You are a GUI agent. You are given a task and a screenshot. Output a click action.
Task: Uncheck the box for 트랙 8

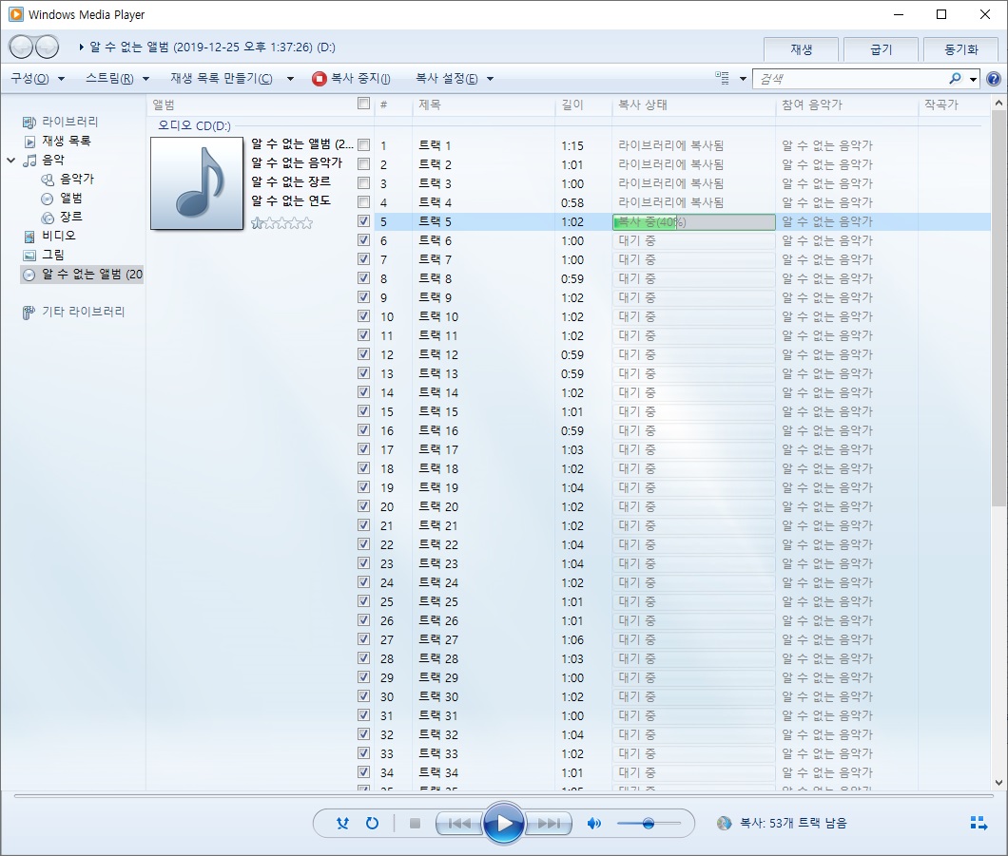363,278
